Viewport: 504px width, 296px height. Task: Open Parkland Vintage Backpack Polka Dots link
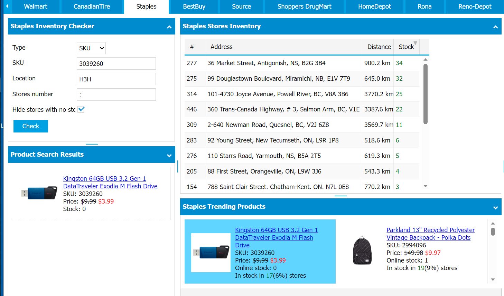tap(430, 234)
